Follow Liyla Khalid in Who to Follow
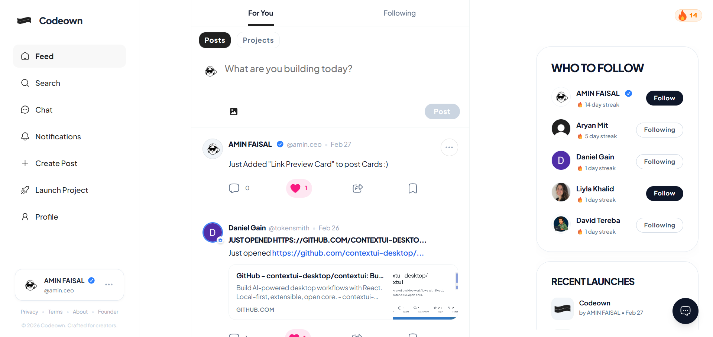 tap(664, 193)
